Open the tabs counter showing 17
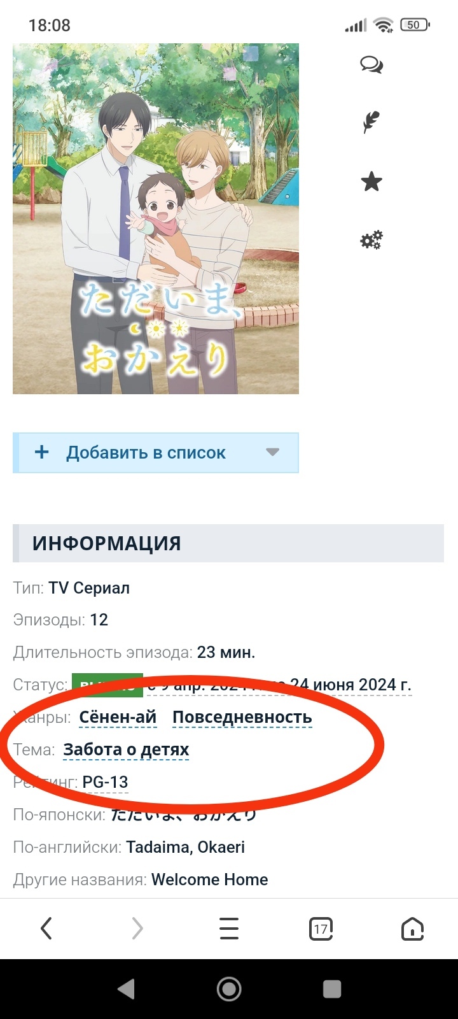Image resolution: width=458 pixels, height=1019 pixels. [321, 929]
